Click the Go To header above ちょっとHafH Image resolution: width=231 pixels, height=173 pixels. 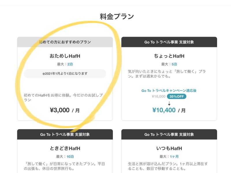pos(169,42)
